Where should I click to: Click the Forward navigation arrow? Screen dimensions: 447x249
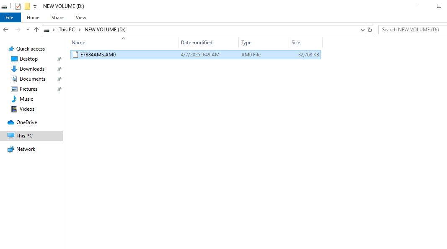(18, 30)
